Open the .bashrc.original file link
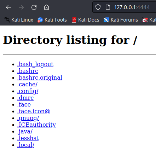The image size is (156, 149). (40, 78)
